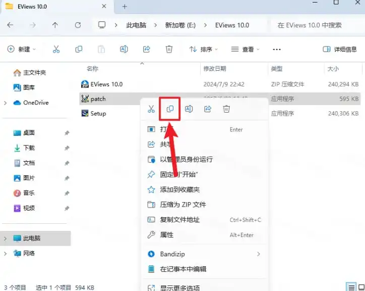Click the chevron after 新加卷 (E:) in path

tap(205, 25)
